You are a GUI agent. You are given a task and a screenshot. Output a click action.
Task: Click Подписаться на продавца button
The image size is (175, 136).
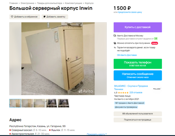(x=138, y=120)
